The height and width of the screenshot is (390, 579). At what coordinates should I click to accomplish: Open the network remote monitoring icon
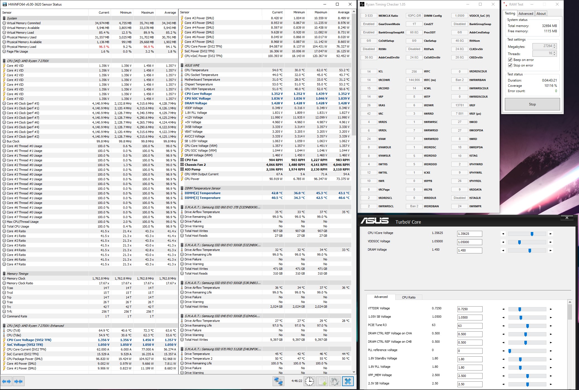(278, 381)
